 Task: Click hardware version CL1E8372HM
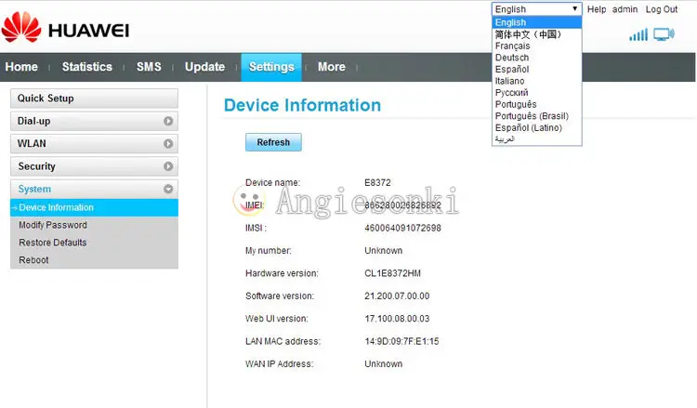point(392,273)
